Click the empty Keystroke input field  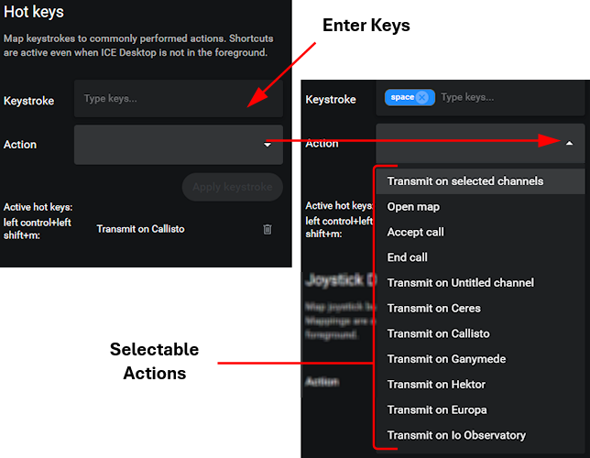tap(179, 99)
